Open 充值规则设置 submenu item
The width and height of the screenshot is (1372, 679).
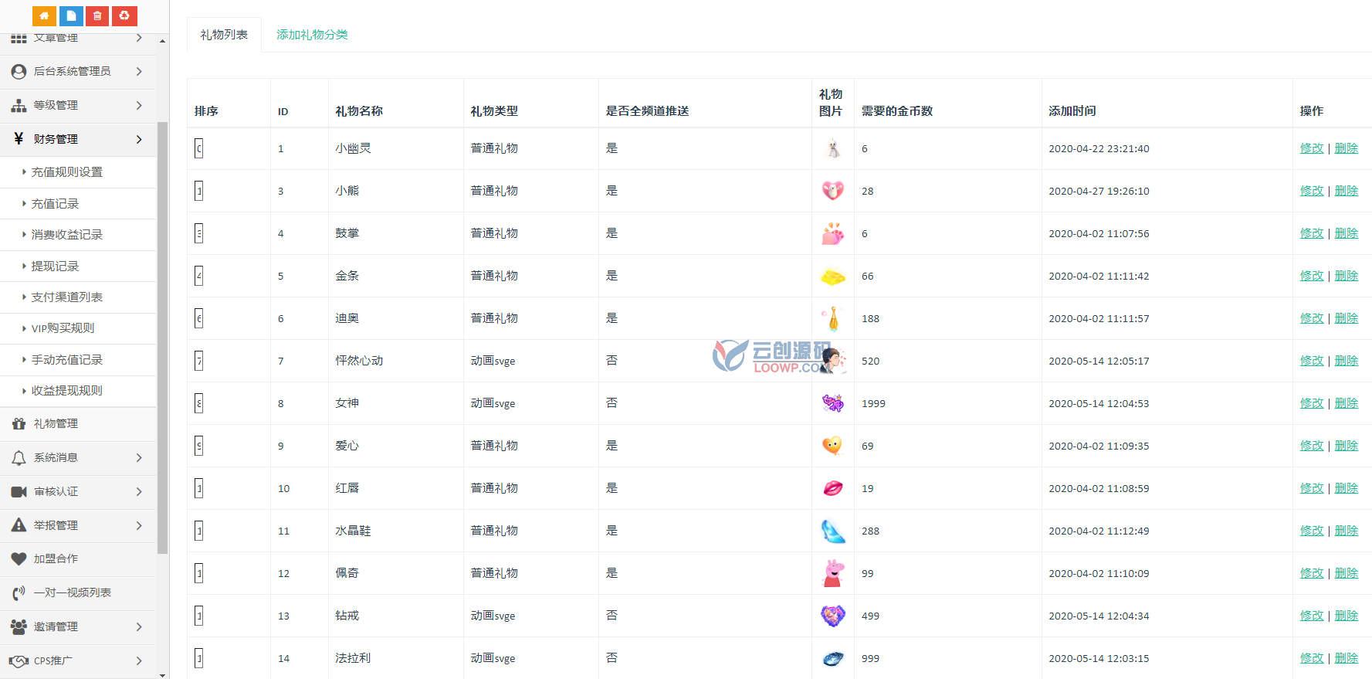click(x=66, y=172)
